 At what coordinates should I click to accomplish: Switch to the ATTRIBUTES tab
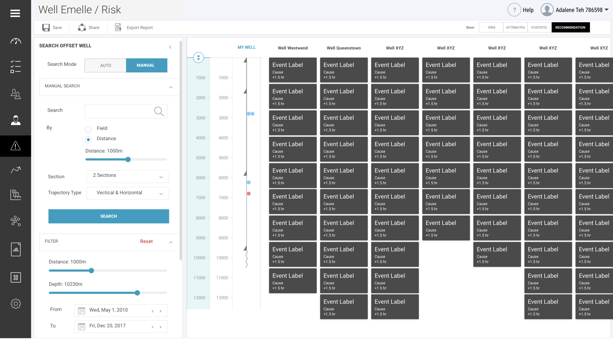515,27
